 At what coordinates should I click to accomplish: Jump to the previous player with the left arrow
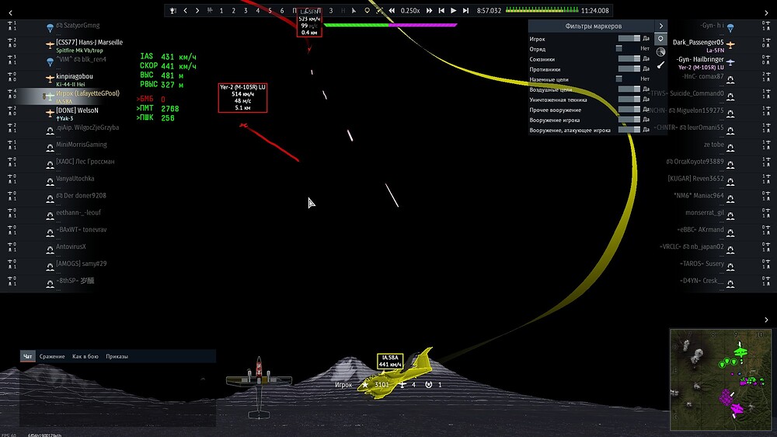coord(186,10)
